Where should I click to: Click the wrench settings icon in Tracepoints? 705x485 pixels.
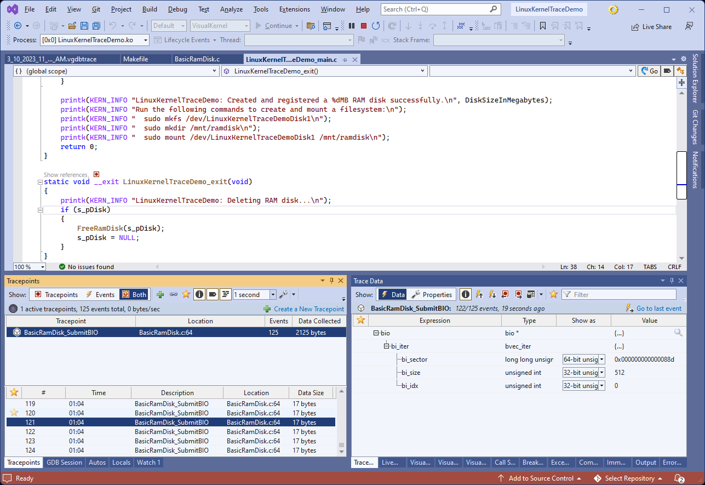pyautogui.click(x=284, y=294)
